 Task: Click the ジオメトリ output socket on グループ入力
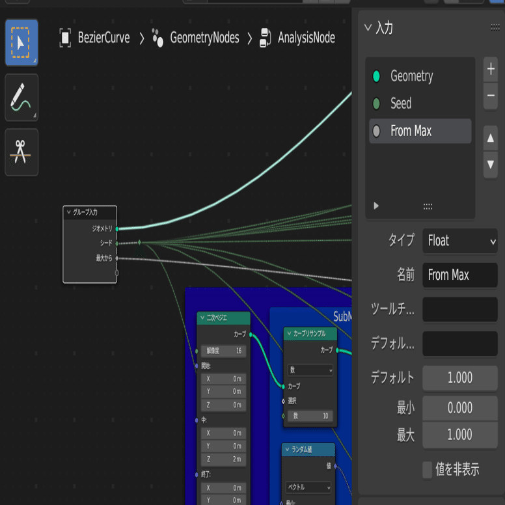click(x=117, y=229)
